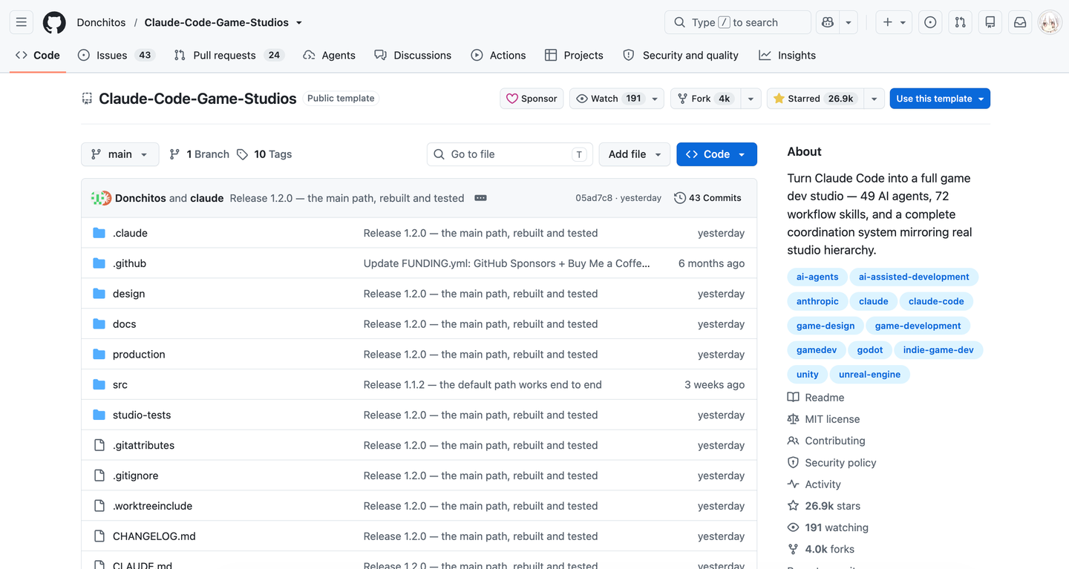Expand the star lists dropdown arrow
The height and width of the screenshot is (569, 1069).
875,99
